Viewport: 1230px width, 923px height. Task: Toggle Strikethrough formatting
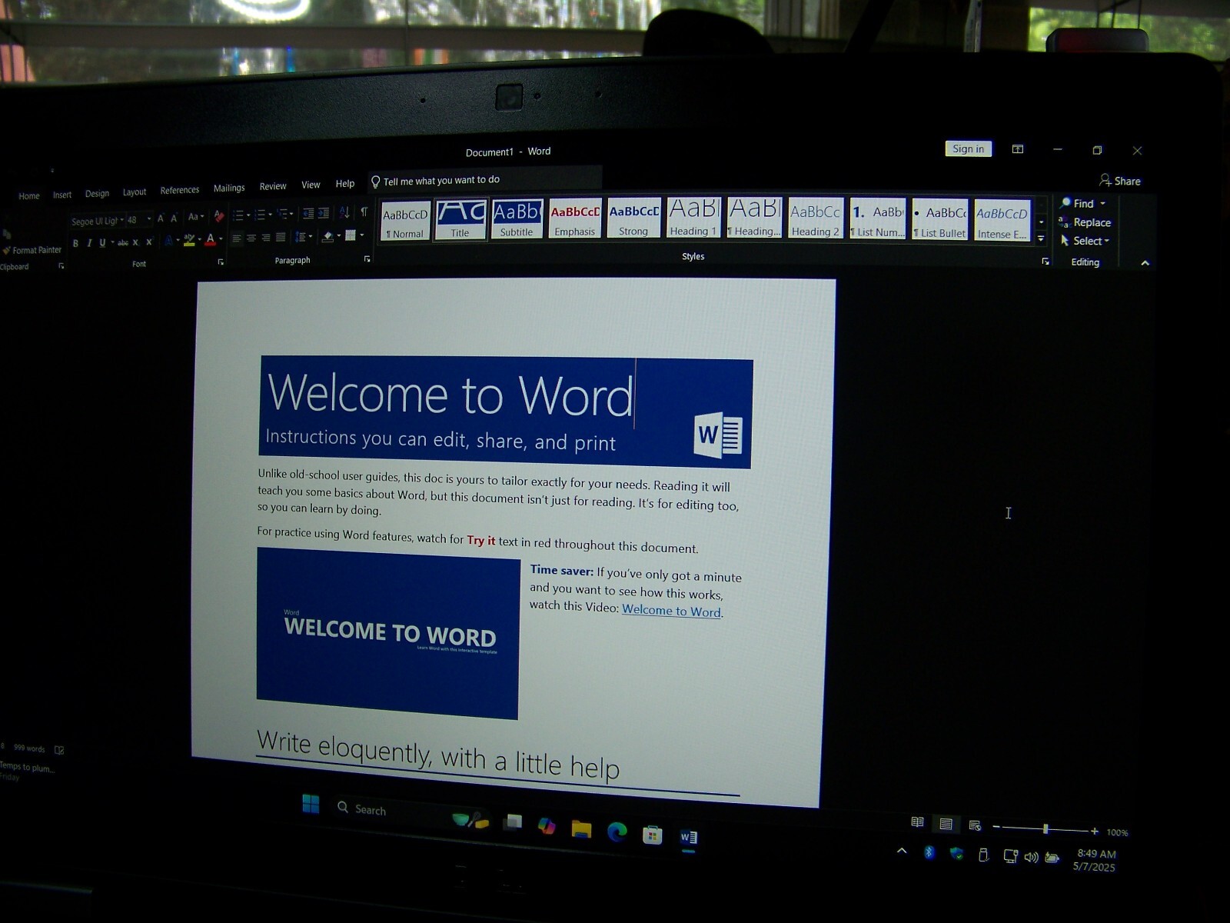[123, 243]
